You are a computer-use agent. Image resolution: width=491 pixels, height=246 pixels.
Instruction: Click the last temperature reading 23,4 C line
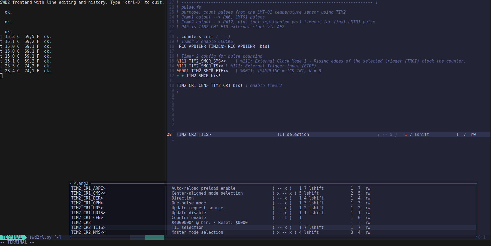[26, 71]
